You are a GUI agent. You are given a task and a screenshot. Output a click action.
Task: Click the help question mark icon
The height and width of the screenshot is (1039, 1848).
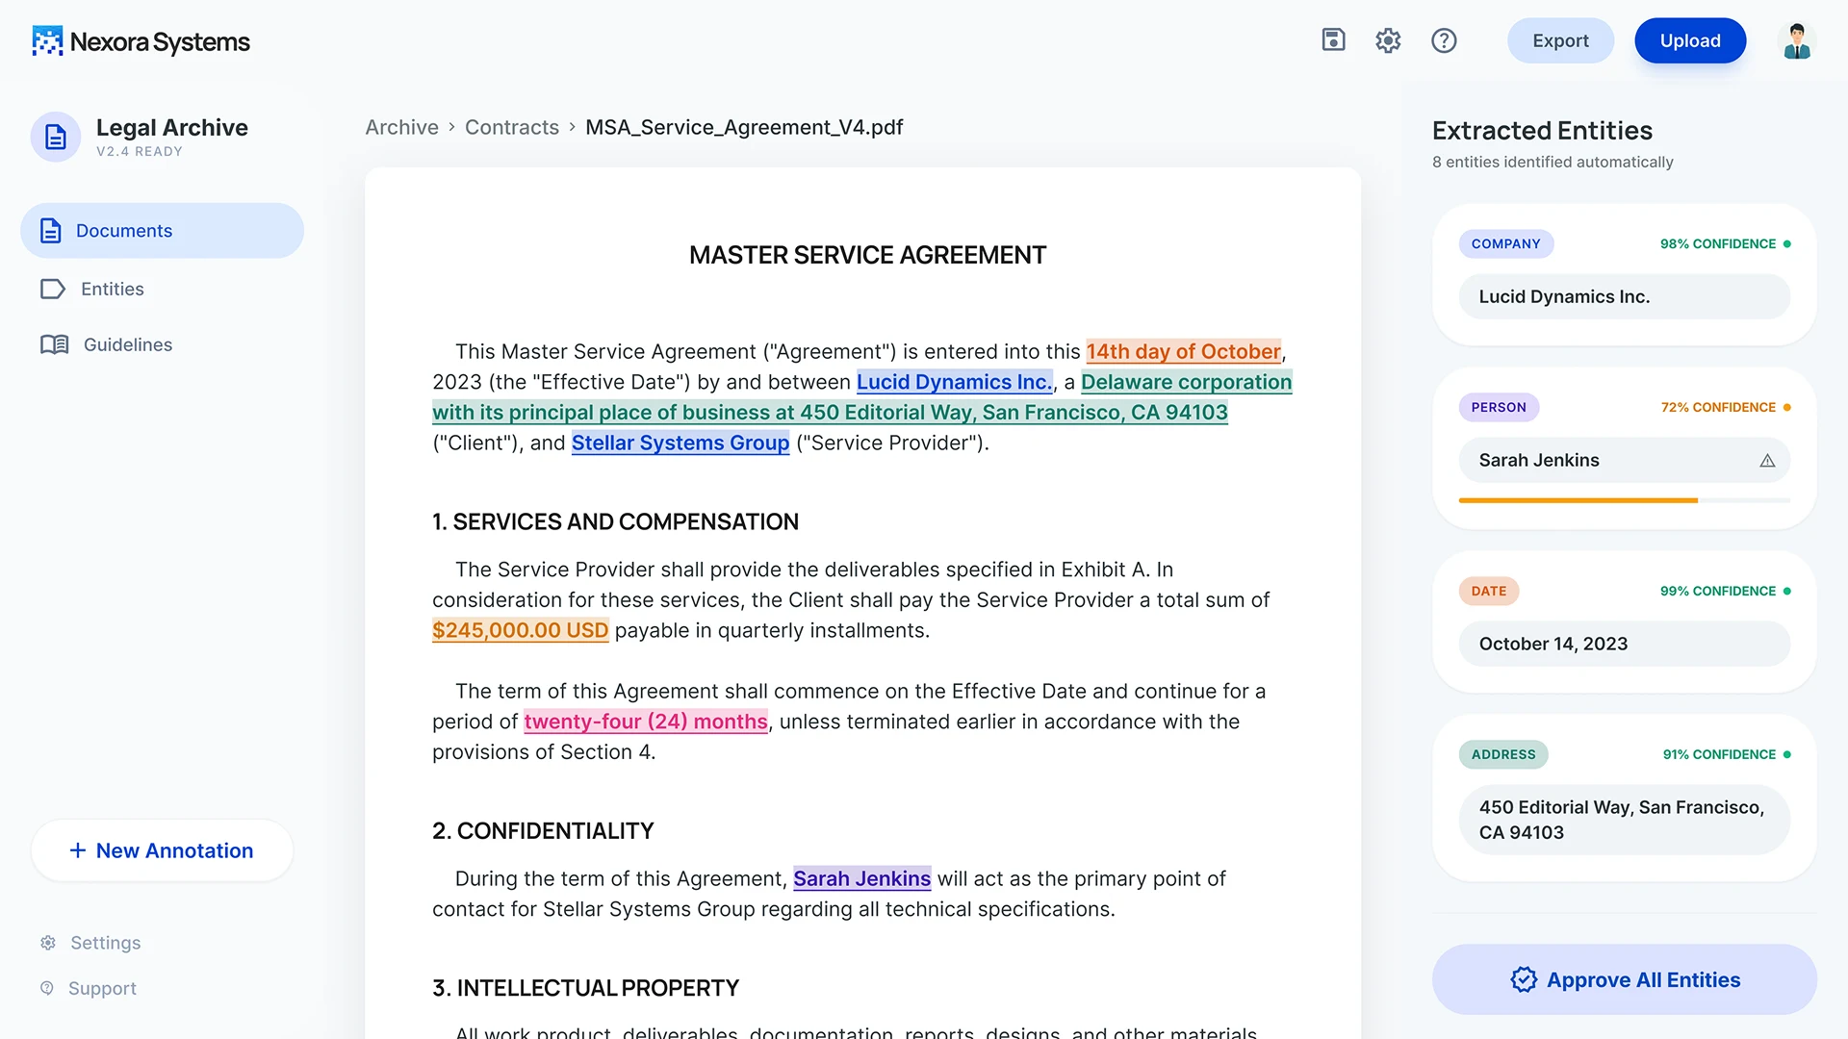[x=1444, y=40]
